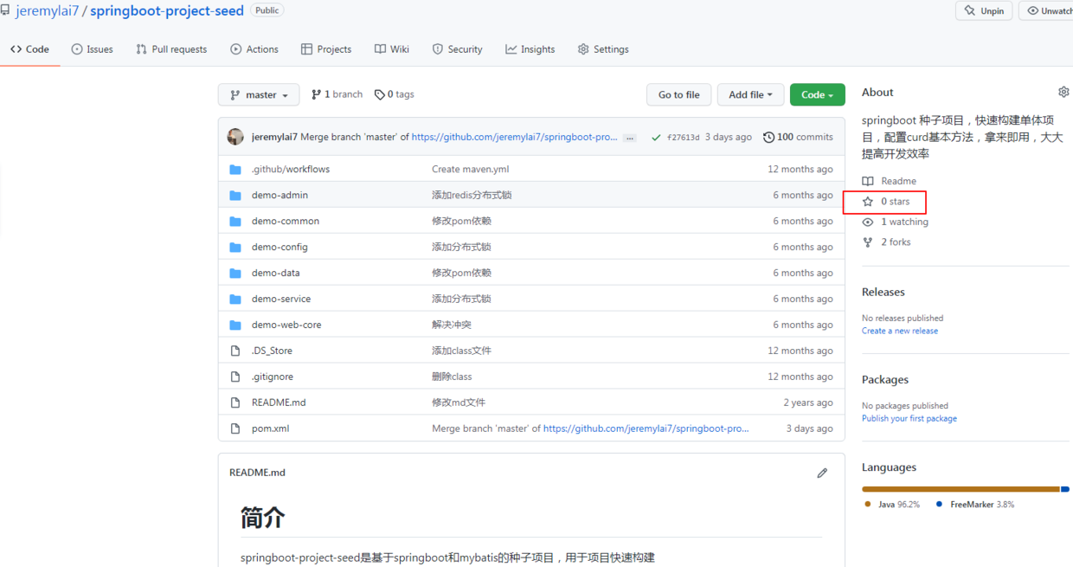Open the f27613d commit hash link
Viewport: 1073px width, 567px height.
[684, 138]
